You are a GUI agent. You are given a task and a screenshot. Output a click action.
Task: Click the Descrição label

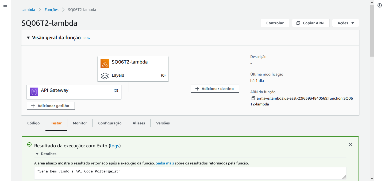[x=258, y=57]
